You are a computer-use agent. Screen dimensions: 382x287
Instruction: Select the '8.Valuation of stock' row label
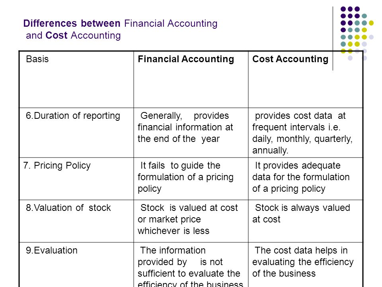76,221
